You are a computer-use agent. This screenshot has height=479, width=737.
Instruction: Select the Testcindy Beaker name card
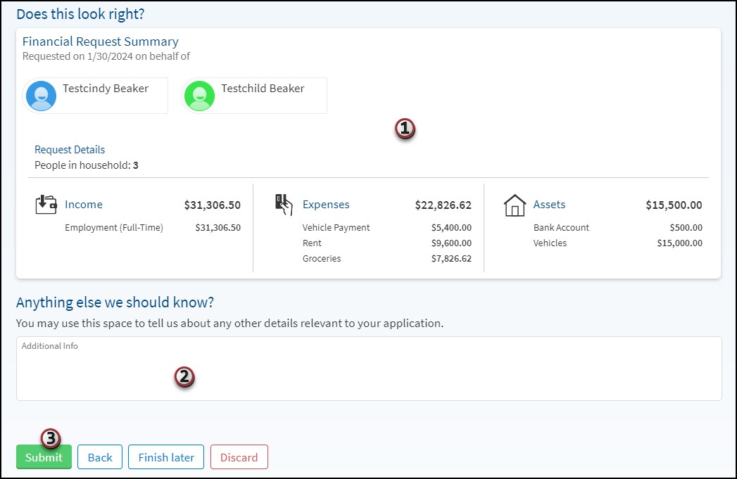coord(96,96)
